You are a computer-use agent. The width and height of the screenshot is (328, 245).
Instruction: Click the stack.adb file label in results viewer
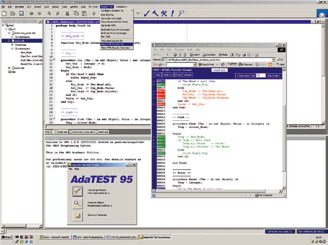click(x=219, y=70)
